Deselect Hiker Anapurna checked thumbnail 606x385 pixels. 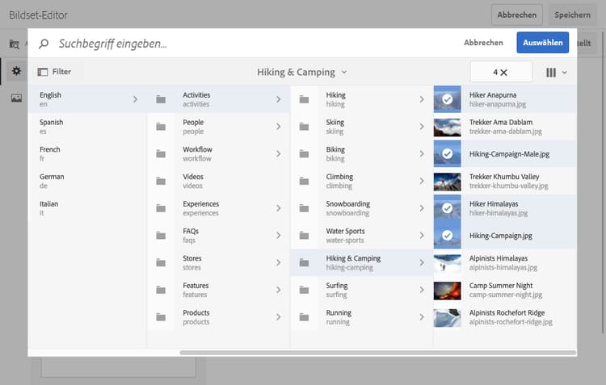tap(447, 99)
